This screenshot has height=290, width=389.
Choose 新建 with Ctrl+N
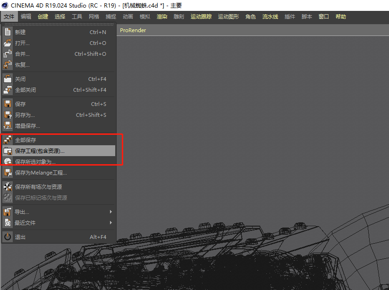[59, 32]
